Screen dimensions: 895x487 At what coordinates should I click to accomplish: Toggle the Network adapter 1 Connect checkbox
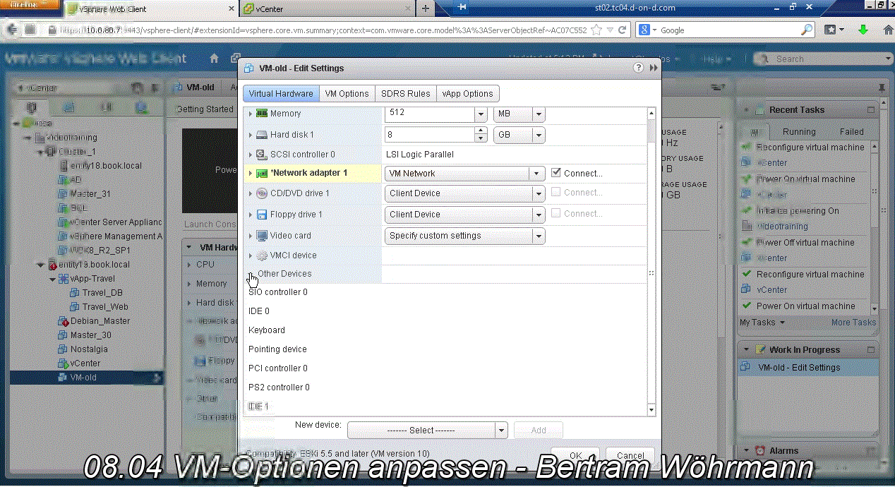coord(556,173)
